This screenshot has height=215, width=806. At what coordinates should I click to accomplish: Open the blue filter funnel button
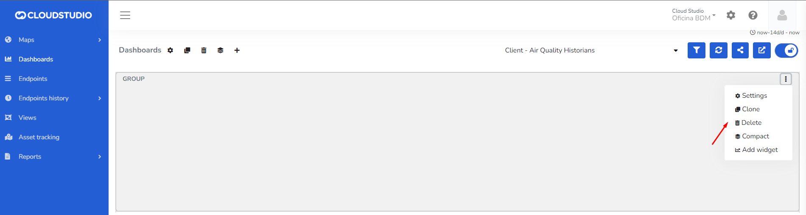696,50
